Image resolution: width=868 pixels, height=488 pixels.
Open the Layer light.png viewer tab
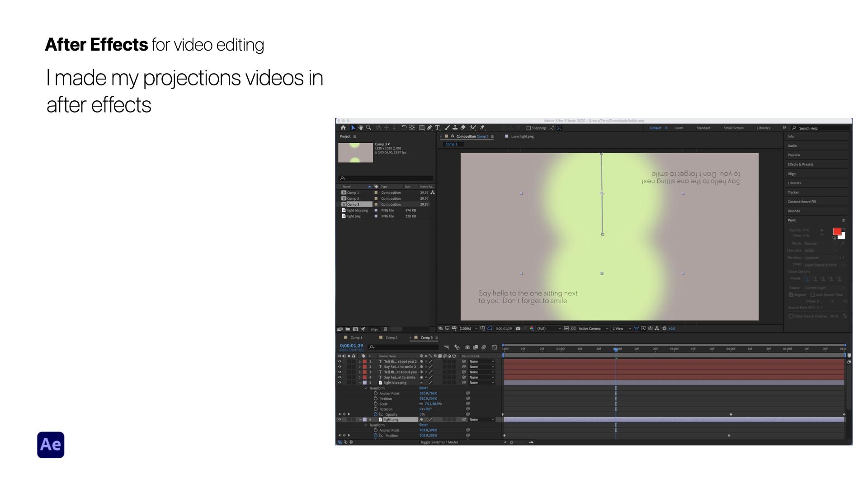522,136
